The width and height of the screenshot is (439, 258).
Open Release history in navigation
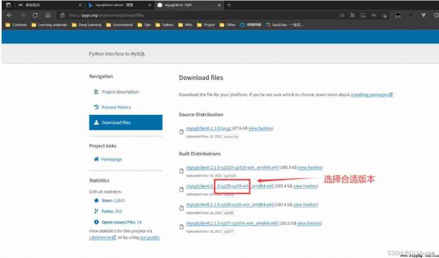(x=112, y=107)
